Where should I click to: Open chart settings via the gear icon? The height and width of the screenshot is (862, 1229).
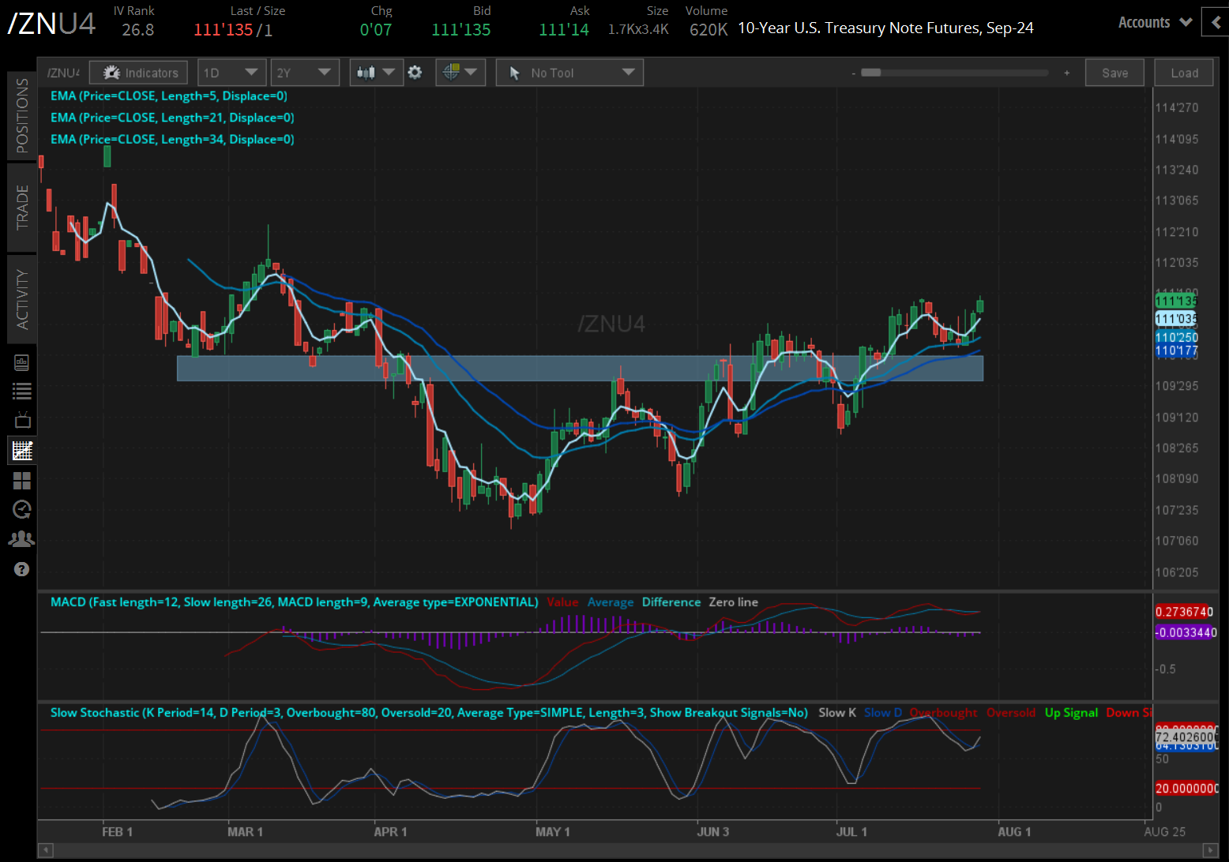click(415, 72)
